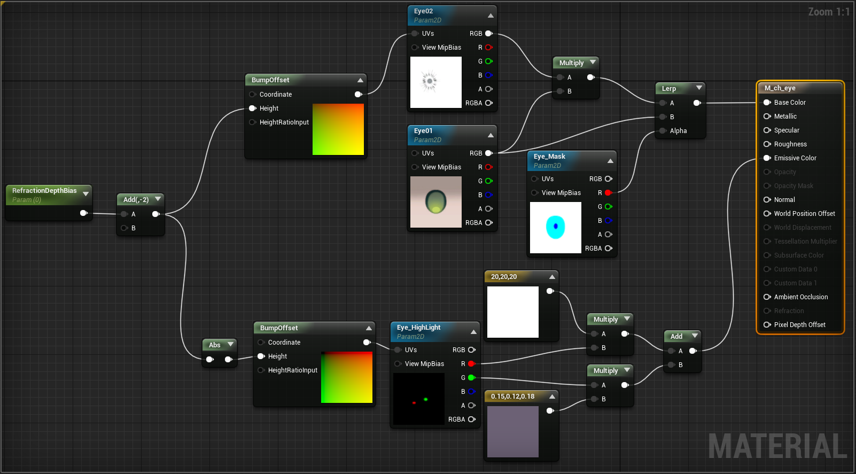Click Lerp output pin
Image resolution: width=856 pixels, height=474 pixels.
pos(697,103)
